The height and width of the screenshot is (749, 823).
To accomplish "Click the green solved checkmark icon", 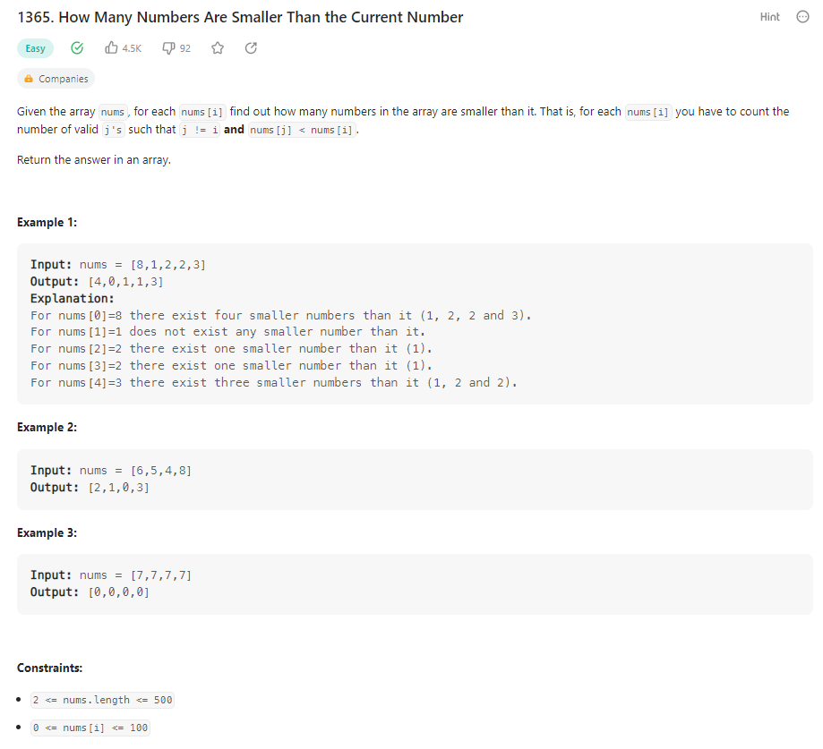I will tap(77, 48).
